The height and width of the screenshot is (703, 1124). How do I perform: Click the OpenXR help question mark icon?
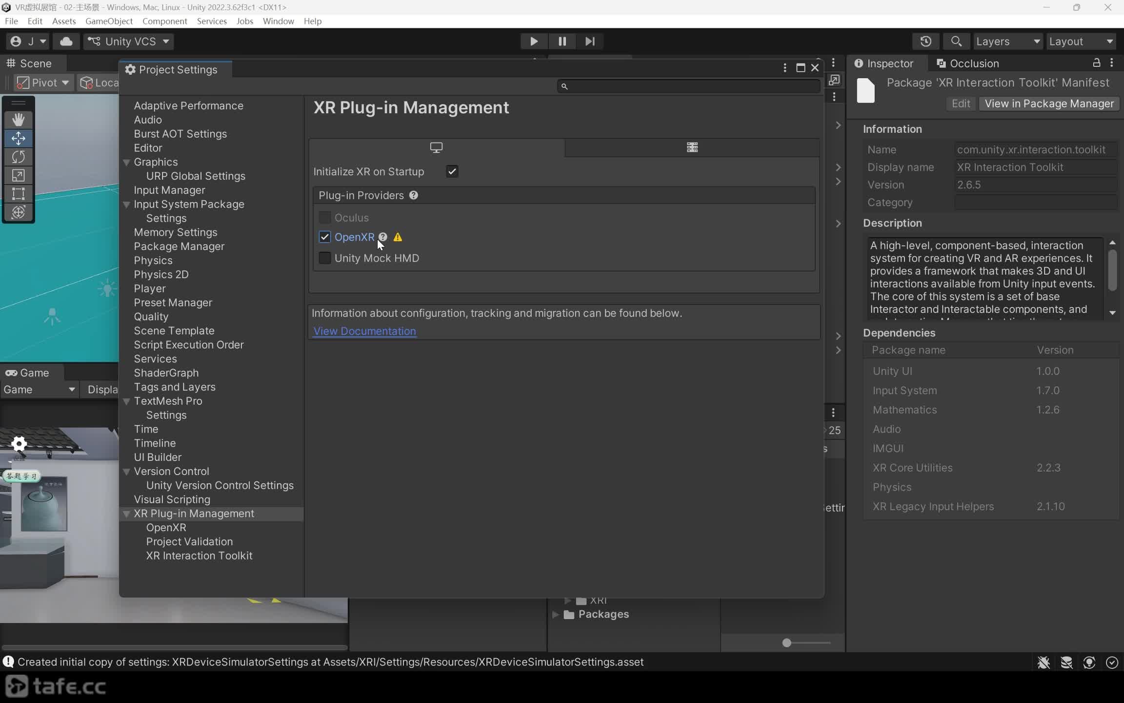click(x=383, y=237)
